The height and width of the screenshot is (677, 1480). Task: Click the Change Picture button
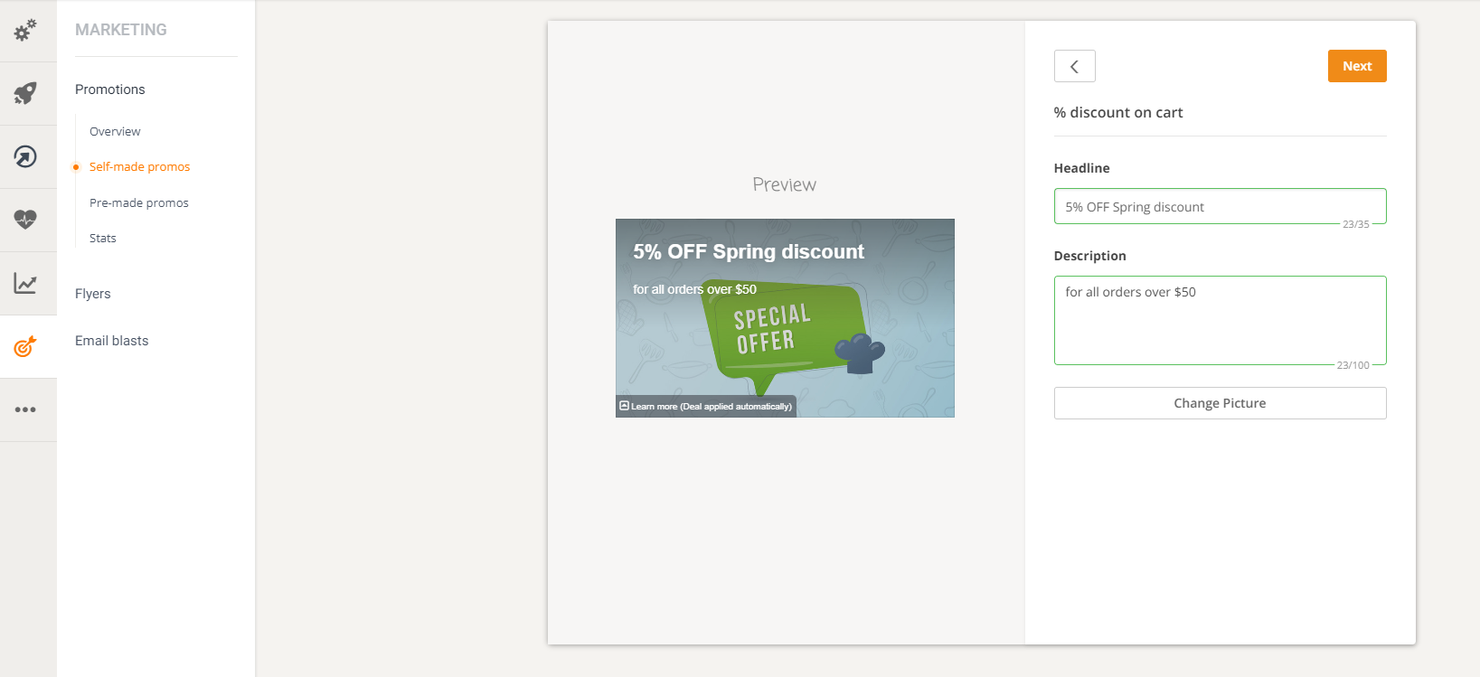coord(1220,403)
